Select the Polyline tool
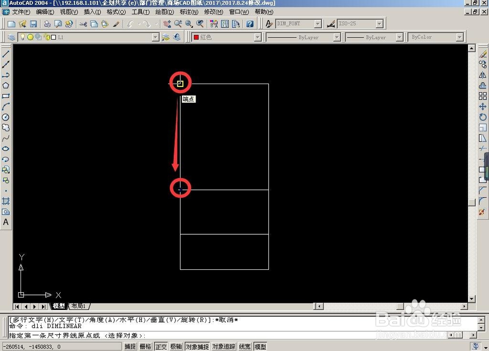This screenshot has width=489, height=351. coord(5,75)
